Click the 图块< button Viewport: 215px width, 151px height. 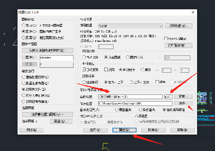pyautogui.click(x=30, y=57)
